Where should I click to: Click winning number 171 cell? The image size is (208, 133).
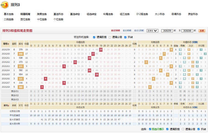coord(20,66)
